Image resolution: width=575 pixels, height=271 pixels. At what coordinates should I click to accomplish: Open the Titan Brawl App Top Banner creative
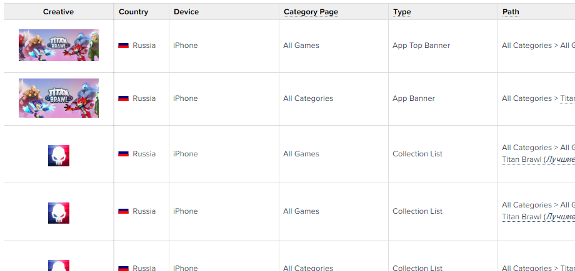point(59,45)
